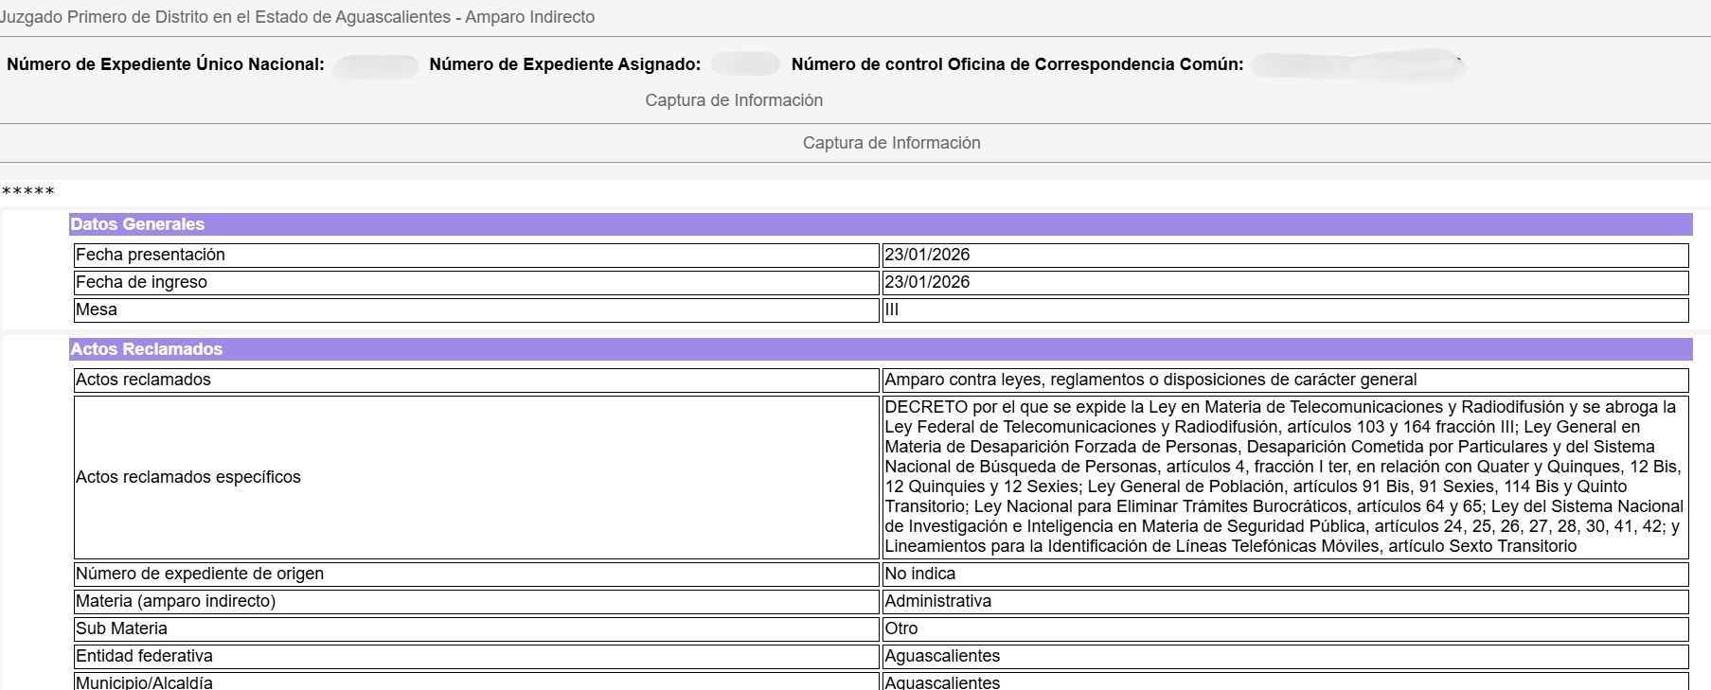The width and height of the screenshot is (1711, 690).
Task: Click the Fecha de ingreso value 23/01/2026
Action: point(1285,283)
